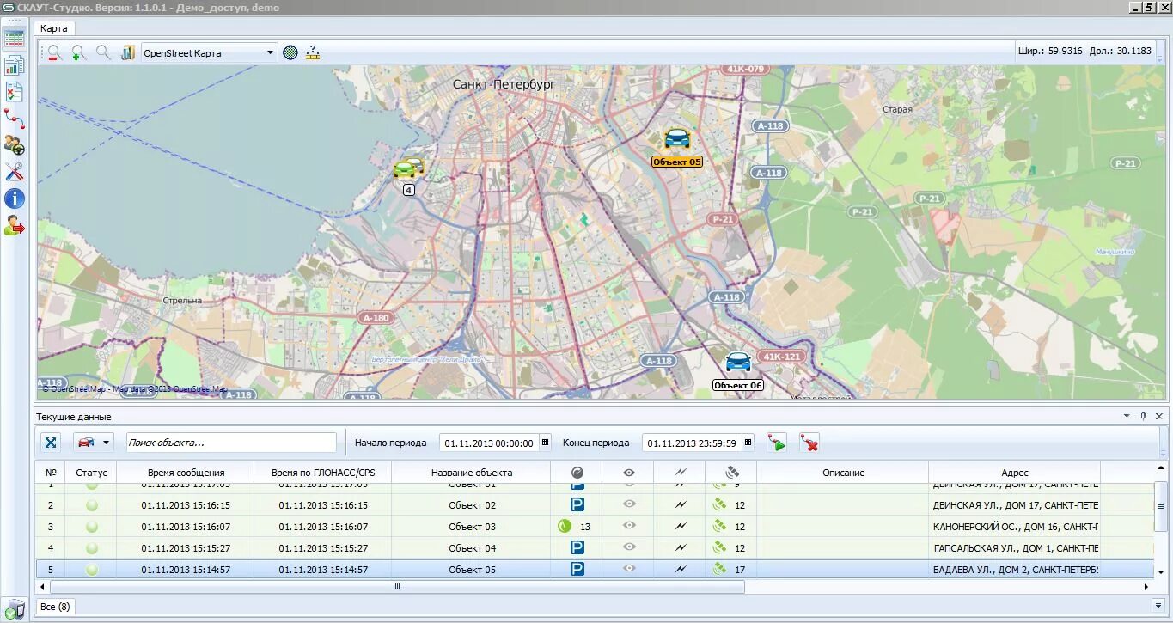Open calendar picker for Начало периода

545,443
